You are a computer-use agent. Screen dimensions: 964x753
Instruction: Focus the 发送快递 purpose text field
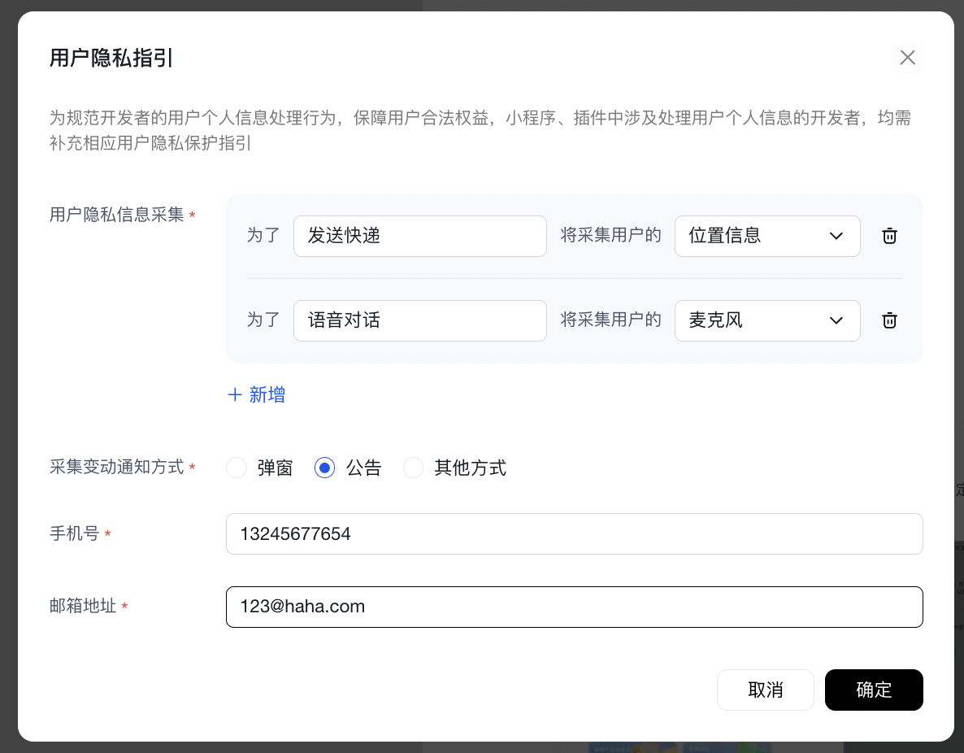point(419,236)
